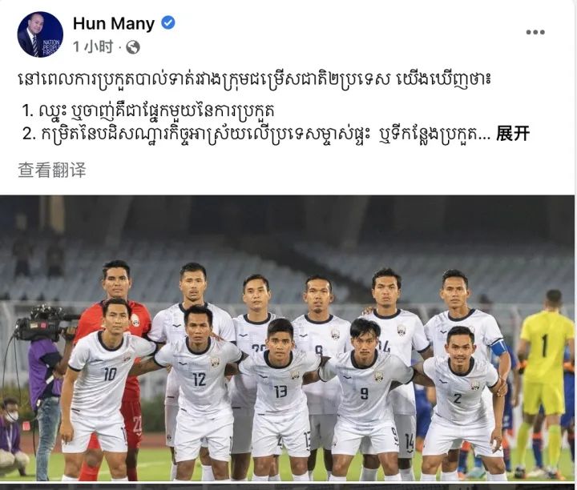Screen dimensions: 577x490
Task: Click the cameraman's video camera
Action: (44, 325)
